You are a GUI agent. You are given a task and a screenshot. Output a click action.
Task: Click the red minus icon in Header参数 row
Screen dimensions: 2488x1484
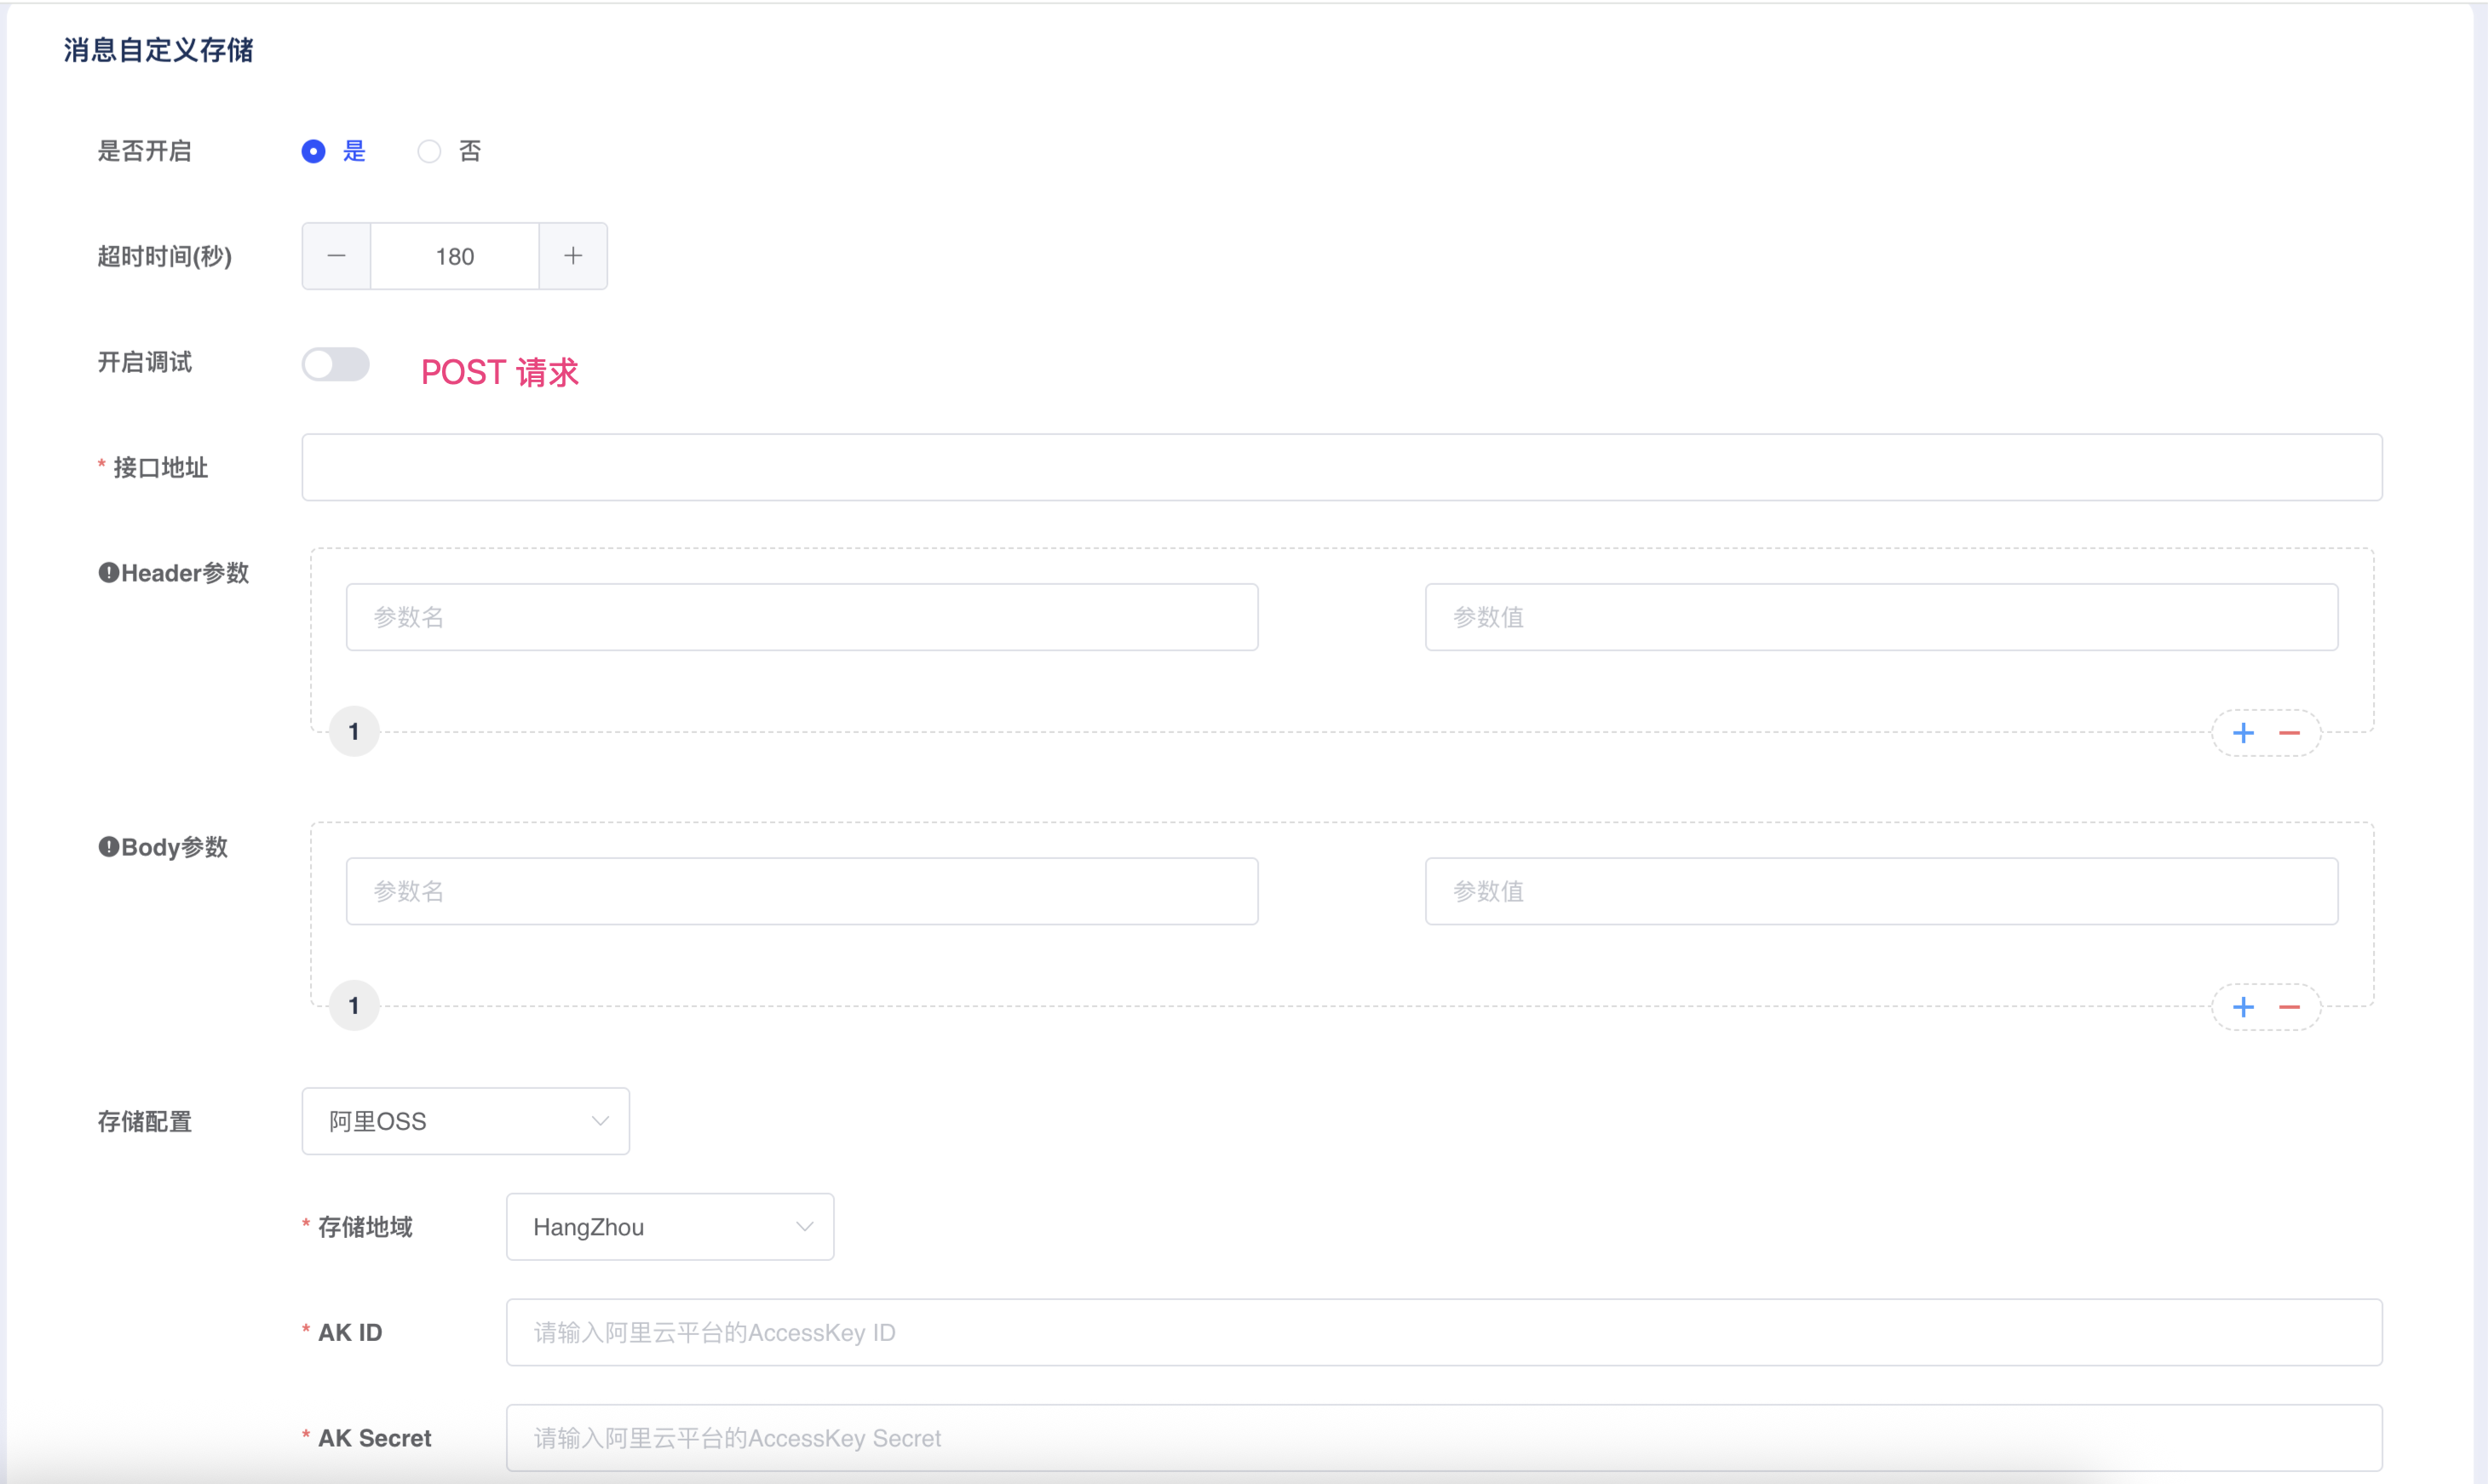click(2289, 733)
